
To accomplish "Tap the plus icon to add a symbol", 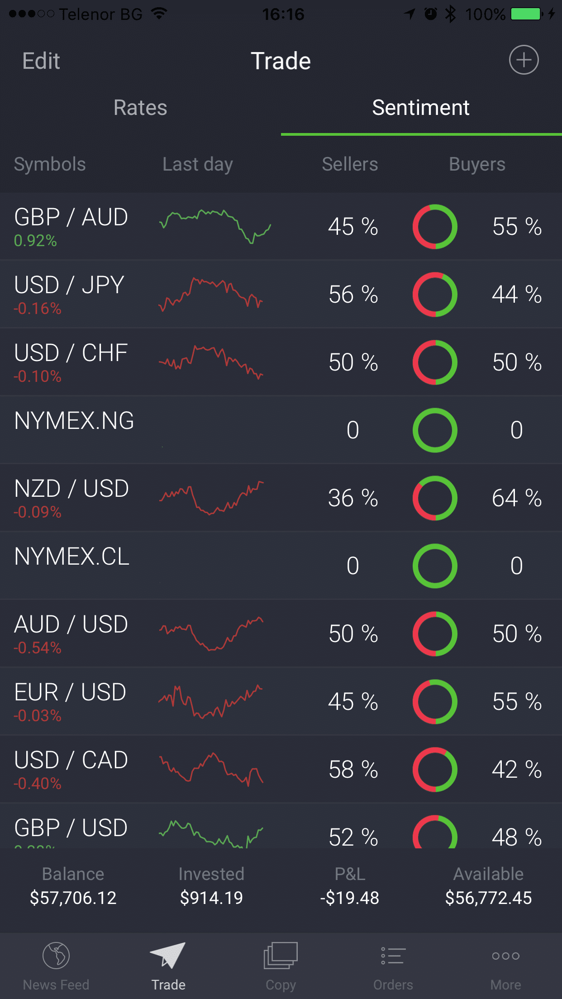I will (x=524, y=60).
